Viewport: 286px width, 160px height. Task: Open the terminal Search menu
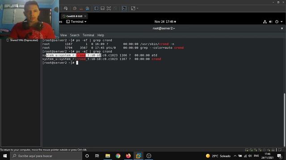click(x=75, y=35)
